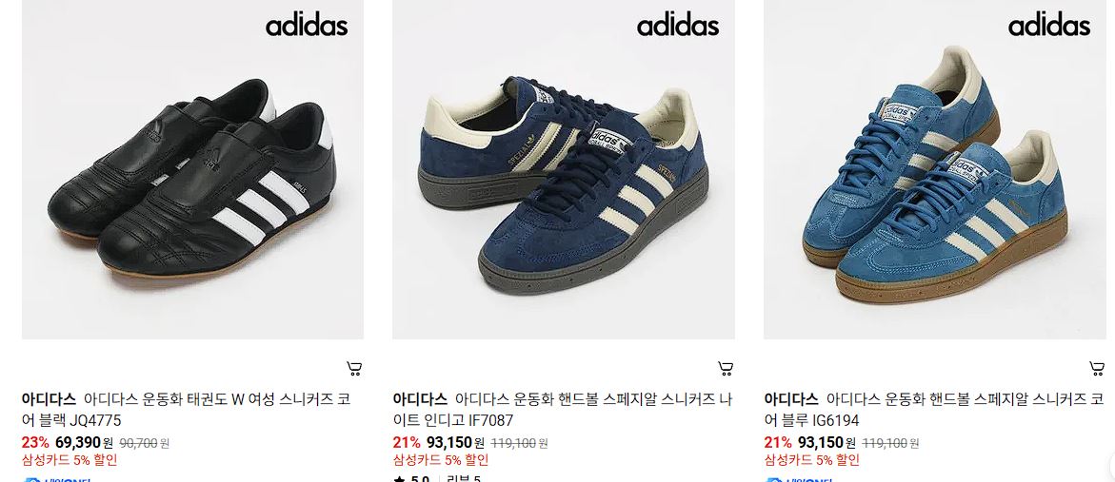Open the light blue Handball Spezial photo
1115x482 pixels.
click(x=934, y=169)
